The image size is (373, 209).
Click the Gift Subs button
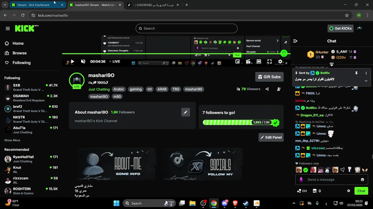(x=269, y=77)
